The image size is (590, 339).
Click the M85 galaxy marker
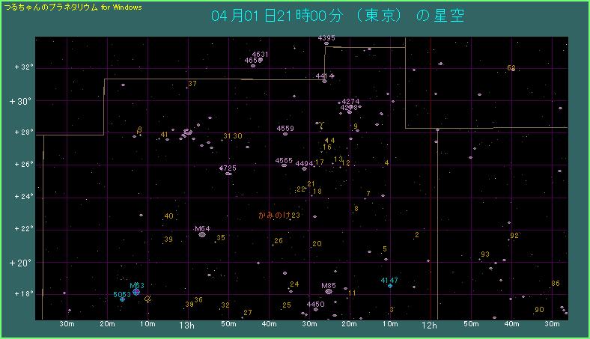329,291
